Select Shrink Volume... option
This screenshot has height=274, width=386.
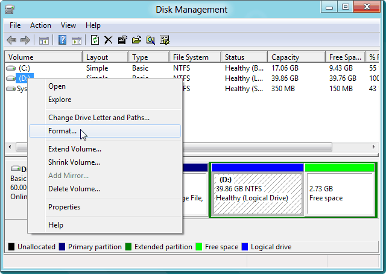click(105, 162)
